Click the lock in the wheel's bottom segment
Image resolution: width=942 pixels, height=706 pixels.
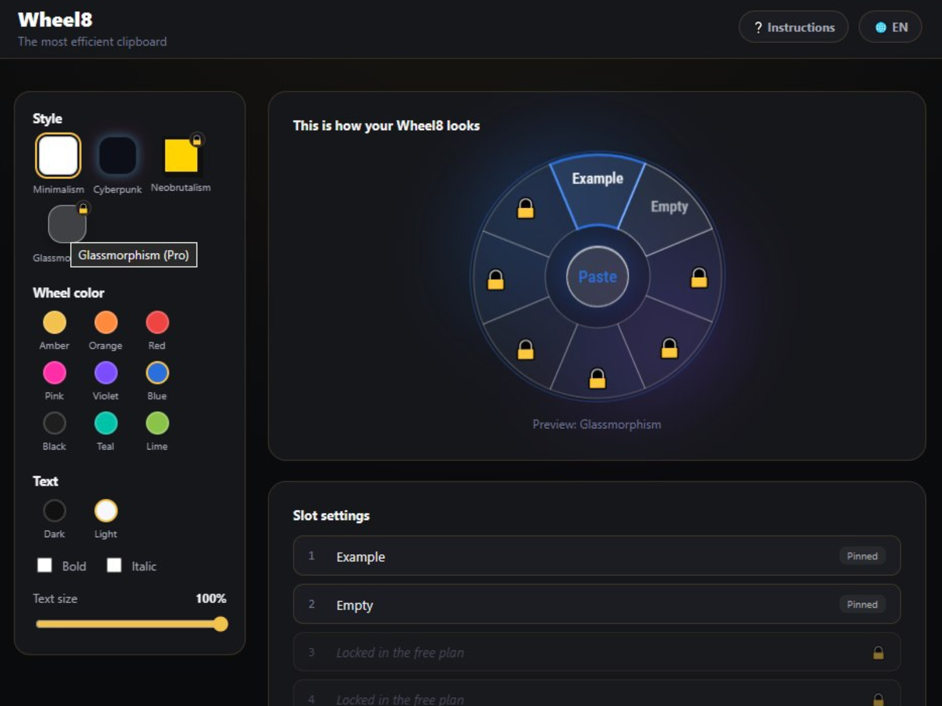[598, 378]
